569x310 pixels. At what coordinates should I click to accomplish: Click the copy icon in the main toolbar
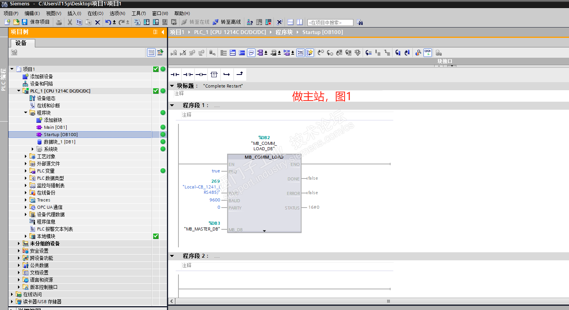79,22
